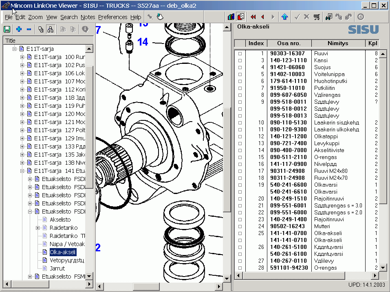Tick the checkbox for 141-141-0700 Olka-akseli
390x292 pixels.
tap(240, 233)
